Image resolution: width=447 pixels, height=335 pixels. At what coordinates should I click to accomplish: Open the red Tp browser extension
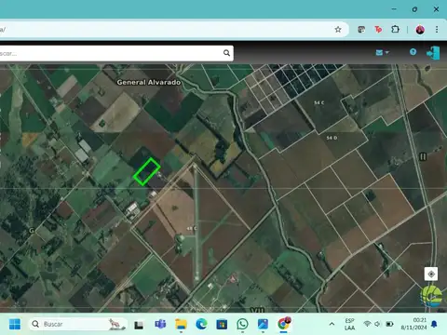pos(378,30)
